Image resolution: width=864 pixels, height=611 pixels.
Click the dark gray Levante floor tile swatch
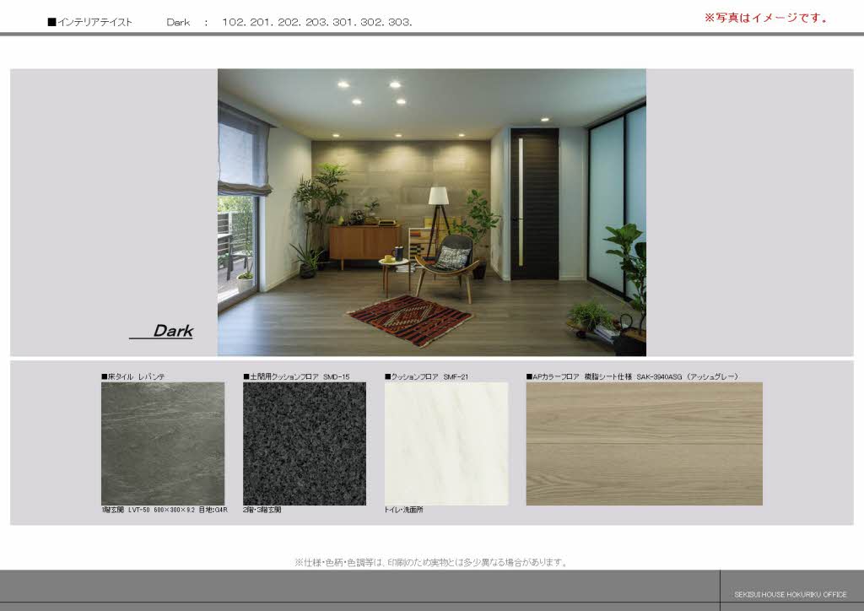tap(163, 443)
